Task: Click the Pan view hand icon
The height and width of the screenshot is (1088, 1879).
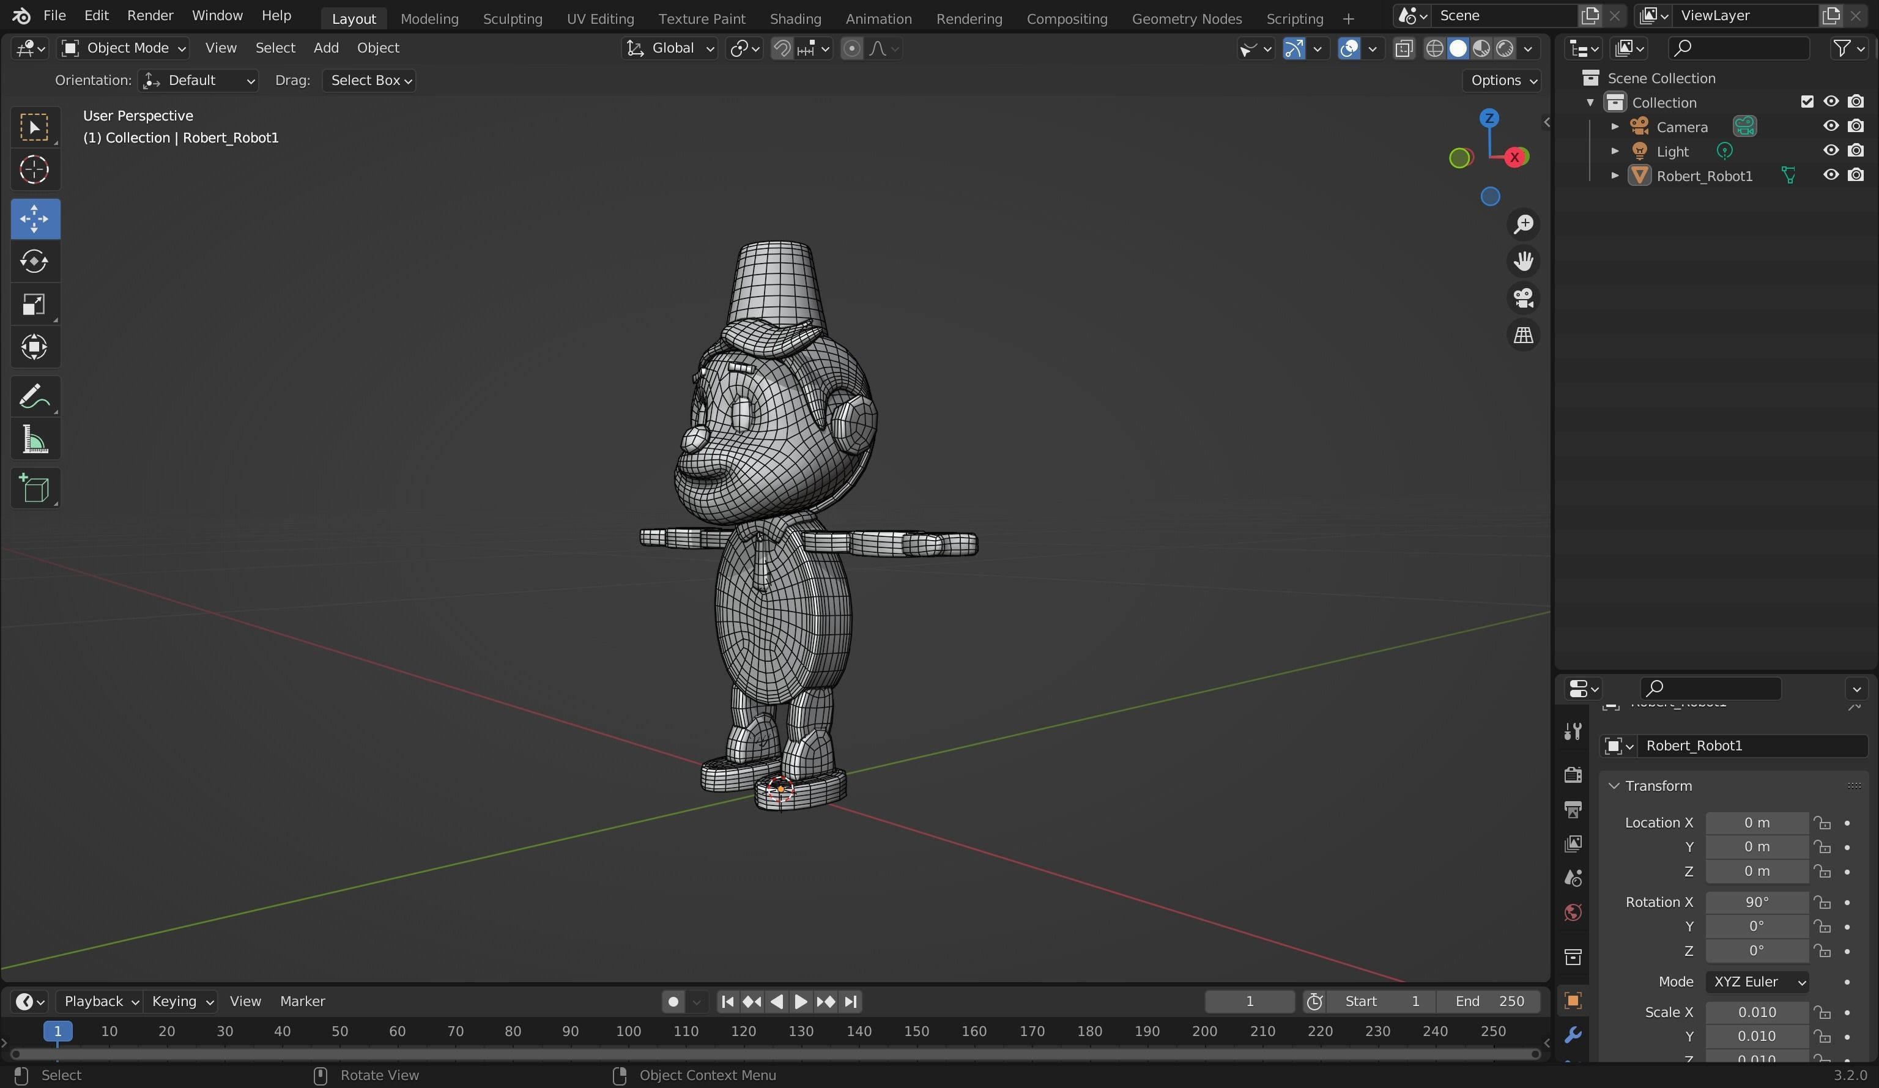Action: [1524, 261]
